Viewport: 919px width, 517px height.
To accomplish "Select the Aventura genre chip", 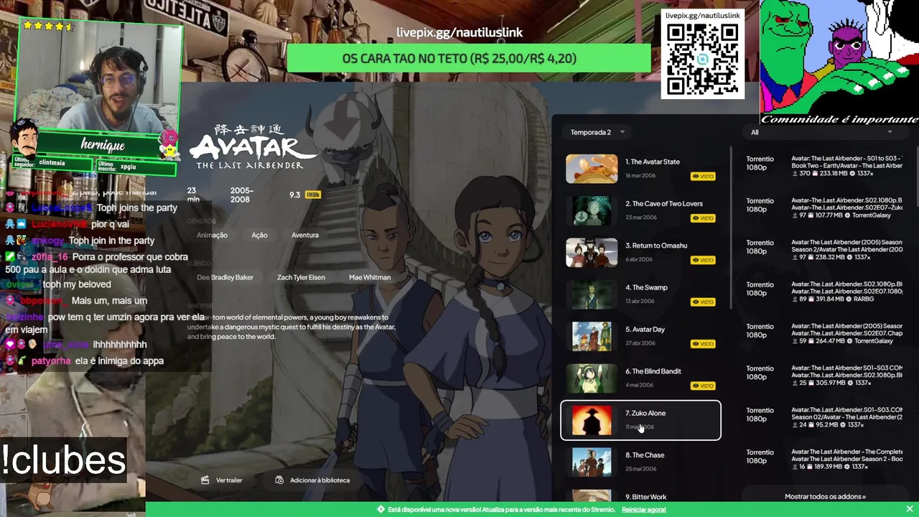I will [304, 236].
